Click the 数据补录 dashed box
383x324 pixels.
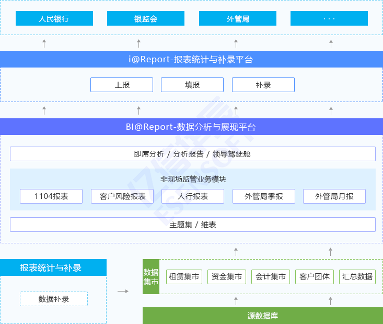pyautogui.click(x=54, y=299)
